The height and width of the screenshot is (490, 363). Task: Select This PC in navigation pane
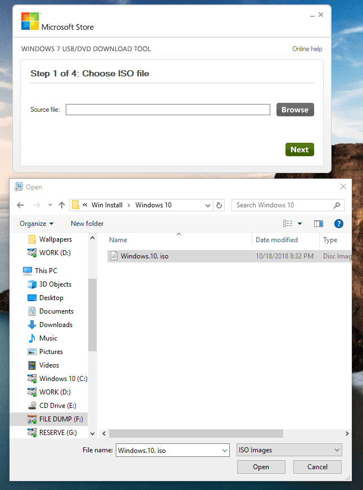[46, 271]
